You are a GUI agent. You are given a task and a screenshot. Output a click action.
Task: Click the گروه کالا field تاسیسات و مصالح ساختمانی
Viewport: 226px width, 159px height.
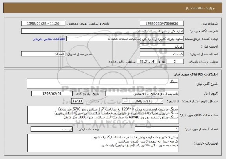pos(142,94)
